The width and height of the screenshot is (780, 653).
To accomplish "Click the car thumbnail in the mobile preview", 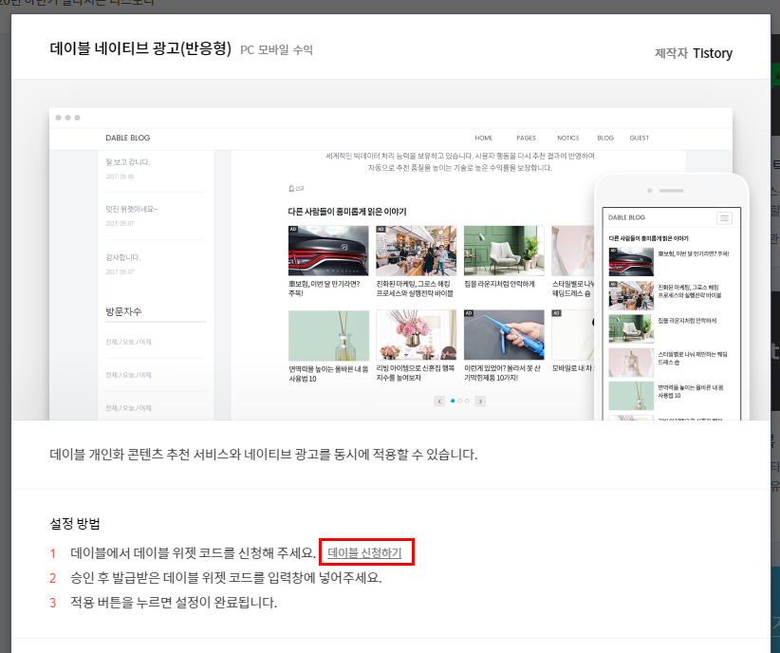I will (x=631, y=262).
